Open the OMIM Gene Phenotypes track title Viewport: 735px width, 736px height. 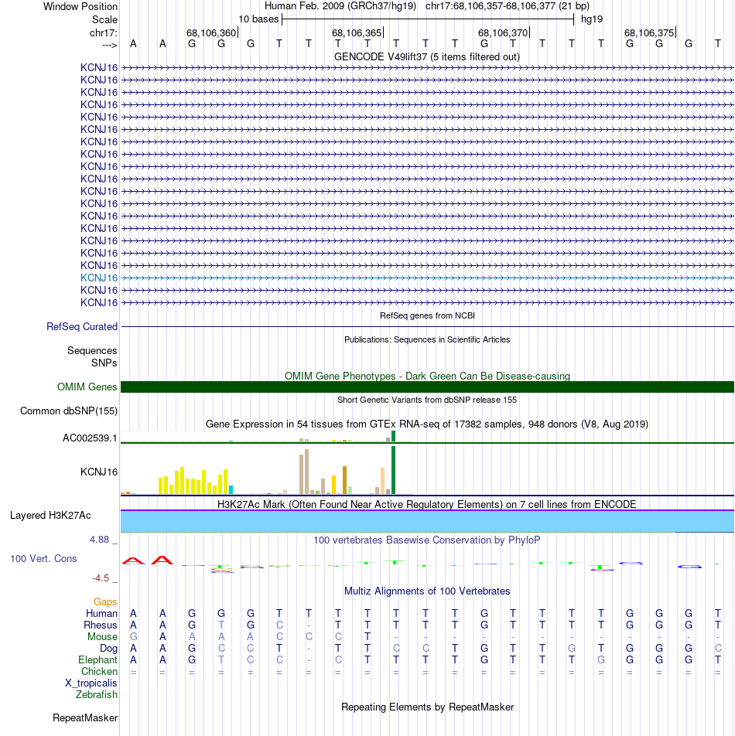[x=427, y=376]
